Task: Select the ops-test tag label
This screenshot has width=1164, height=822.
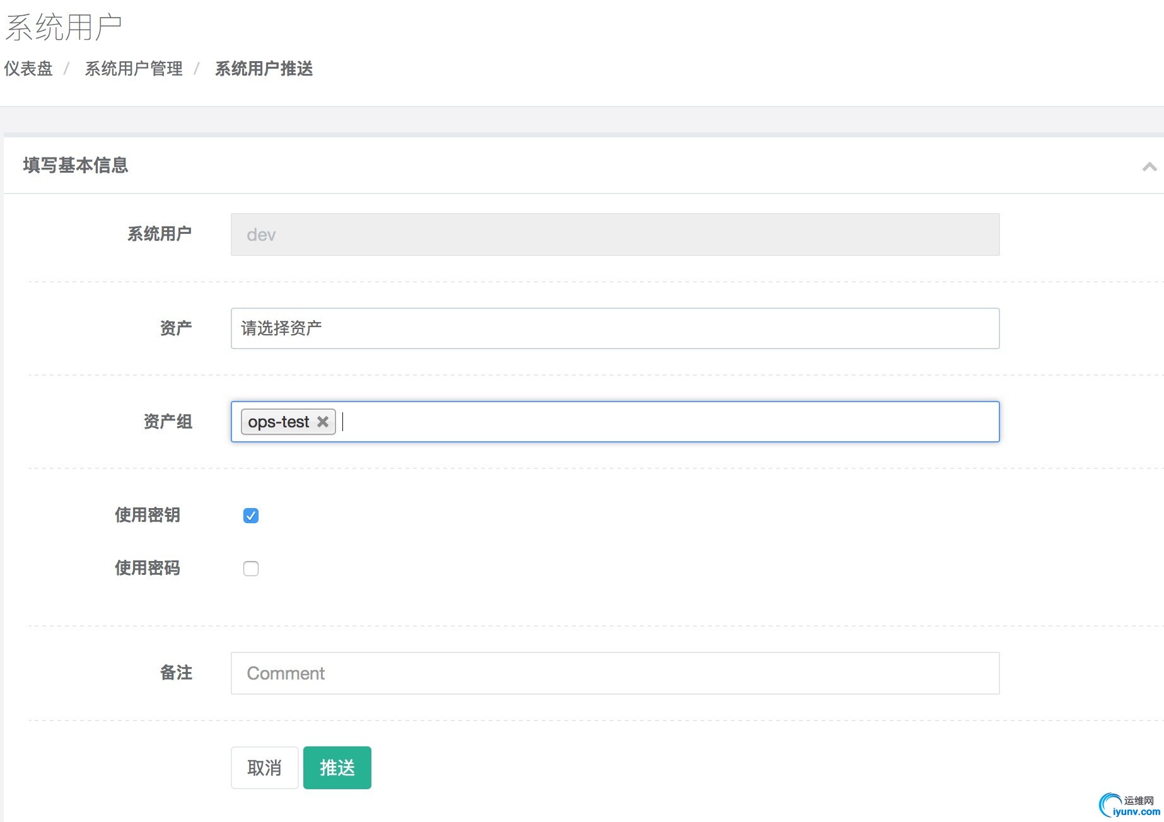Action: pos(278,422)
